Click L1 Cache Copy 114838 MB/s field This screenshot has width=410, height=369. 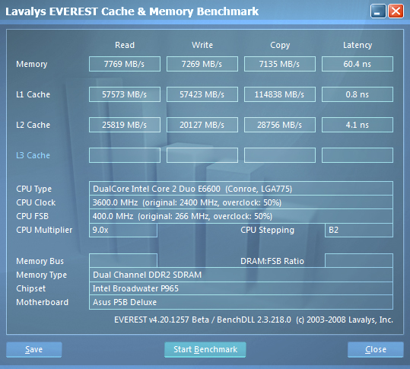[x=280, y=94]
